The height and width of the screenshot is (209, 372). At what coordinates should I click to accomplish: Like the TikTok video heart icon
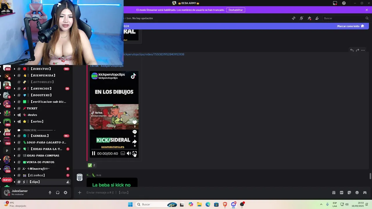(x=135, y=122)
